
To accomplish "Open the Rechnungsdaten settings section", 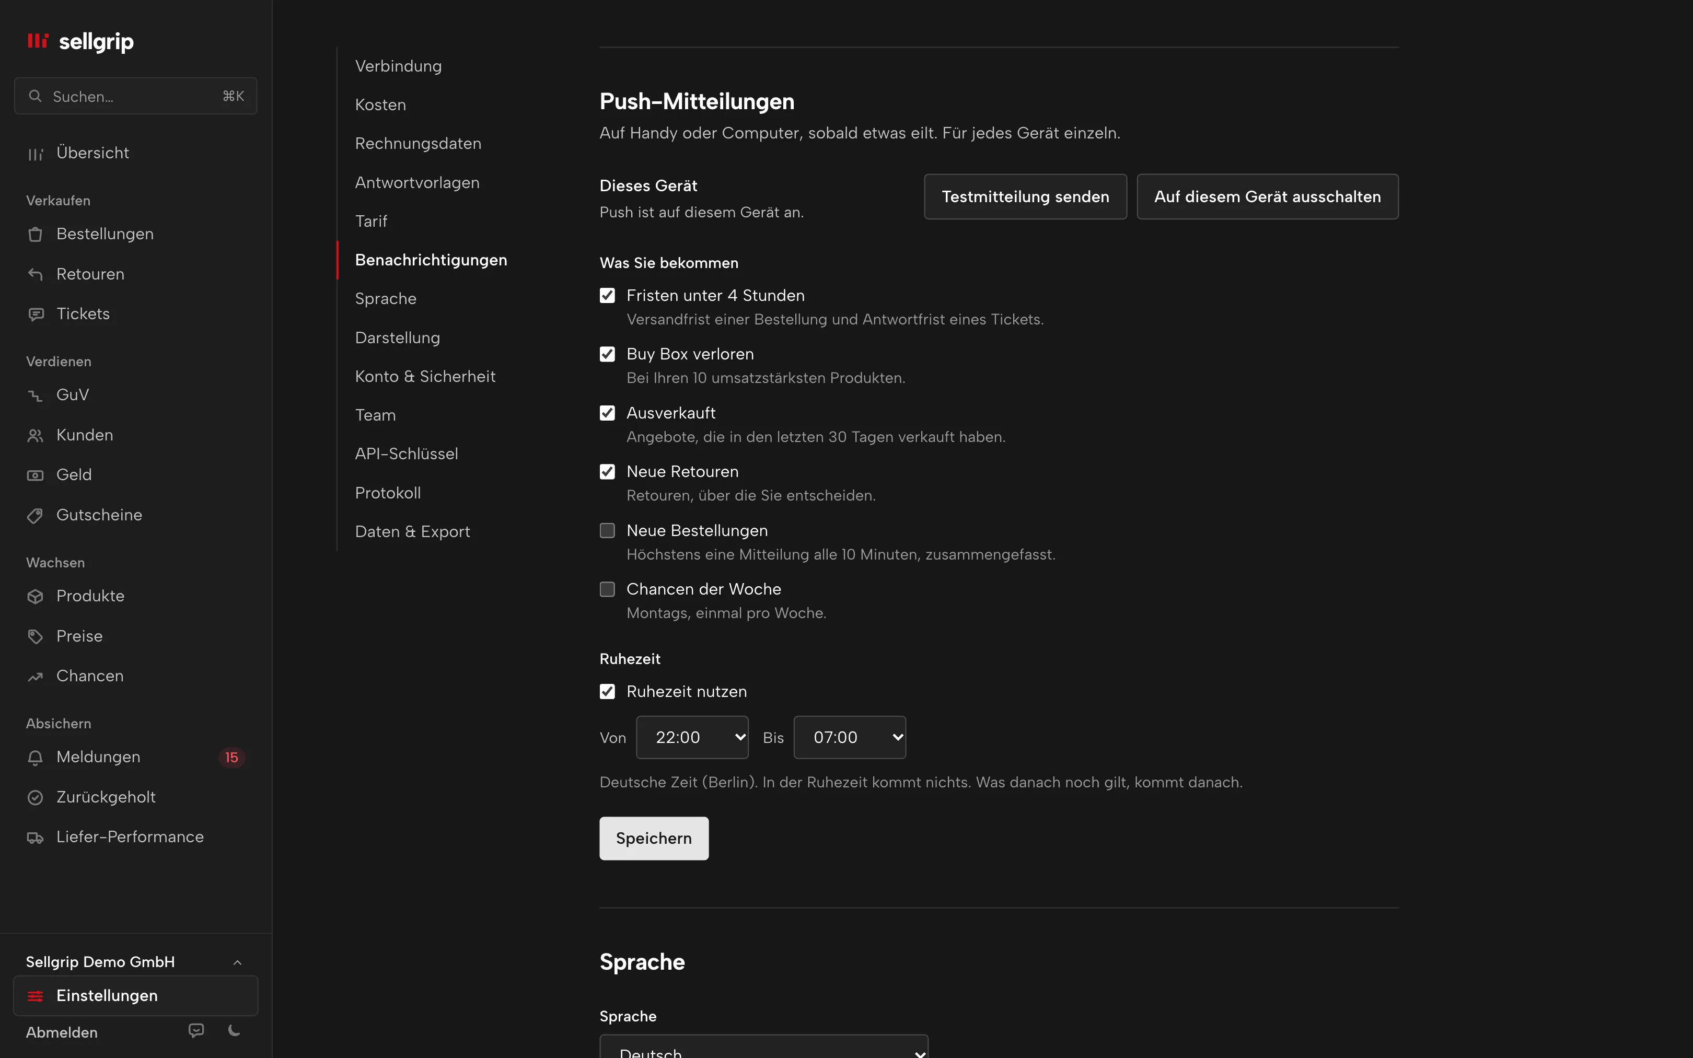I will pos(419,144).
